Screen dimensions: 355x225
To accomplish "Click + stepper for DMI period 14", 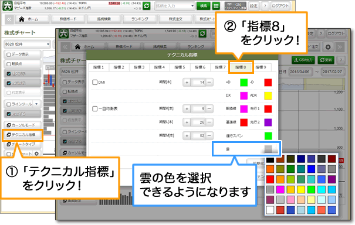I will (187, 82).
